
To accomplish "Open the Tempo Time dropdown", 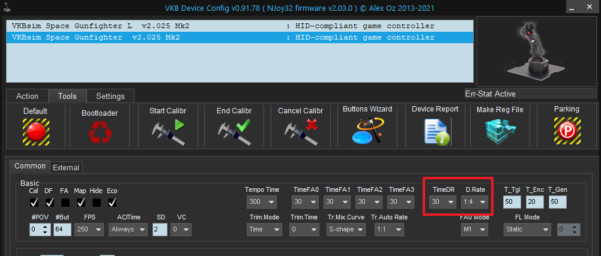I will click(262, 201).
